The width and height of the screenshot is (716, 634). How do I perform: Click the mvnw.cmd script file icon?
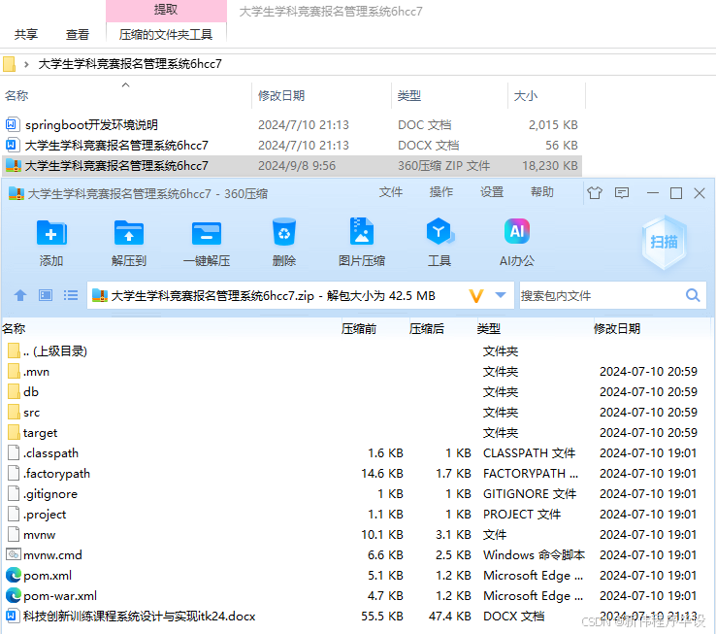(x=14, y=554)
